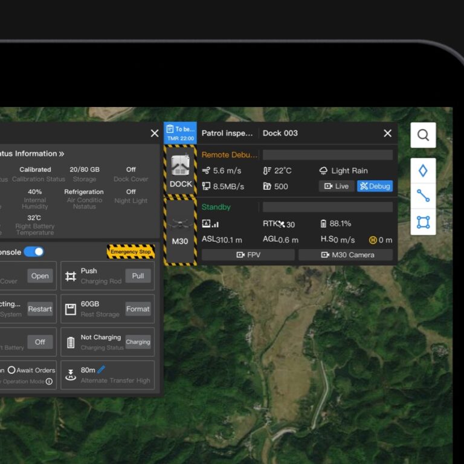Click the charging status battery icon

click(x=71, y=343)
